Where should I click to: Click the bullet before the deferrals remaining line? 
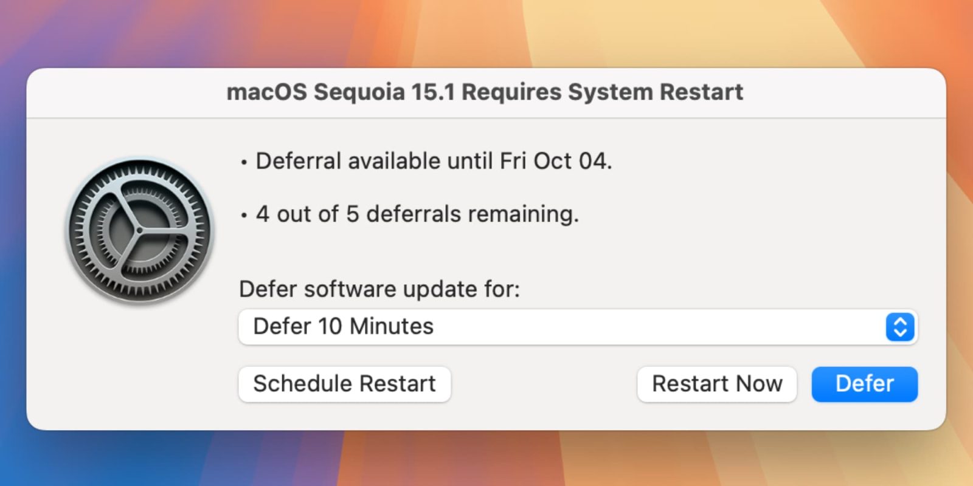click(x=244, y=216)
